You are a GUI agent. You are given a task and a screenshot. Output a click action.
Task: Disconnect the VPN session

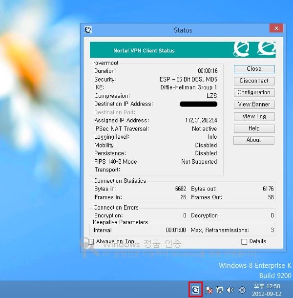pyautogui.click(x=254, y=81)
